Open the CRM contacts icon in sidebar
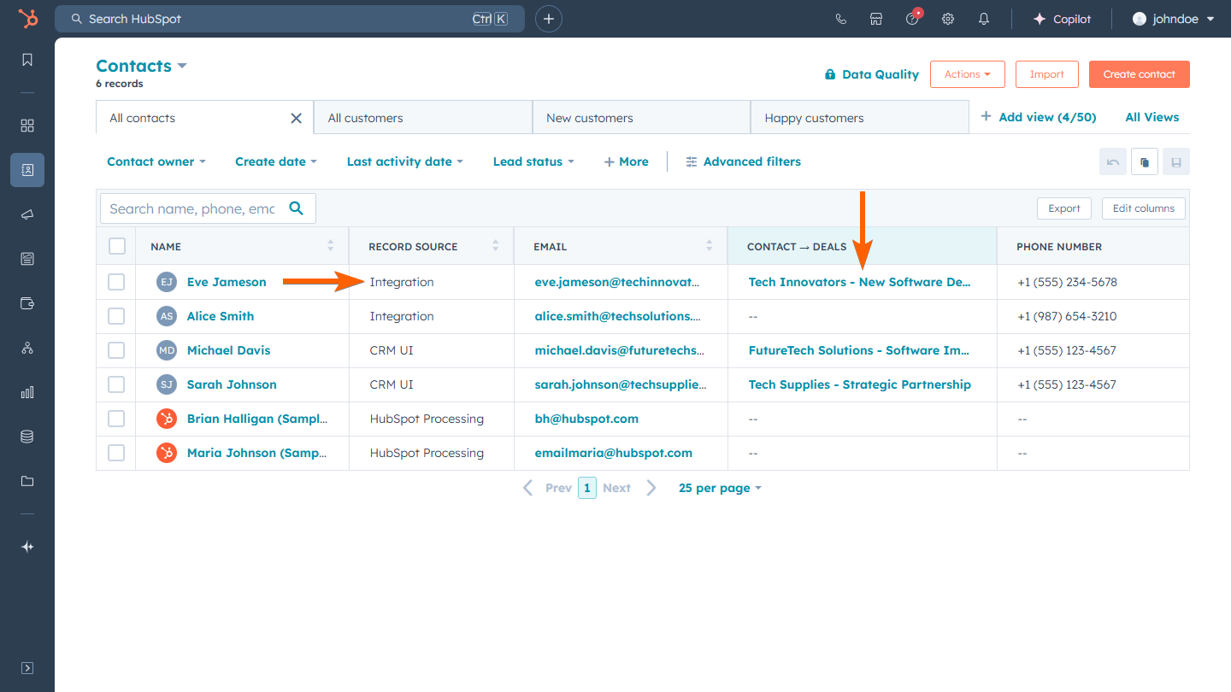The width and height of the screenshot is (1231, 692). pyautogui.click(x=27, y=170)
